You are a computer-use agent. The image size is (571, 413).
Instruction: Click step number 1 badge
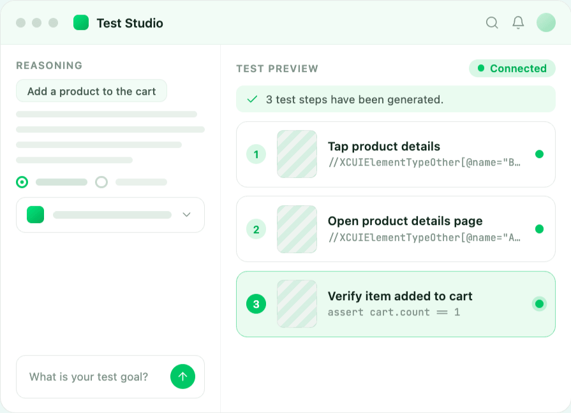pyautogui.click(x=256, y=154)
